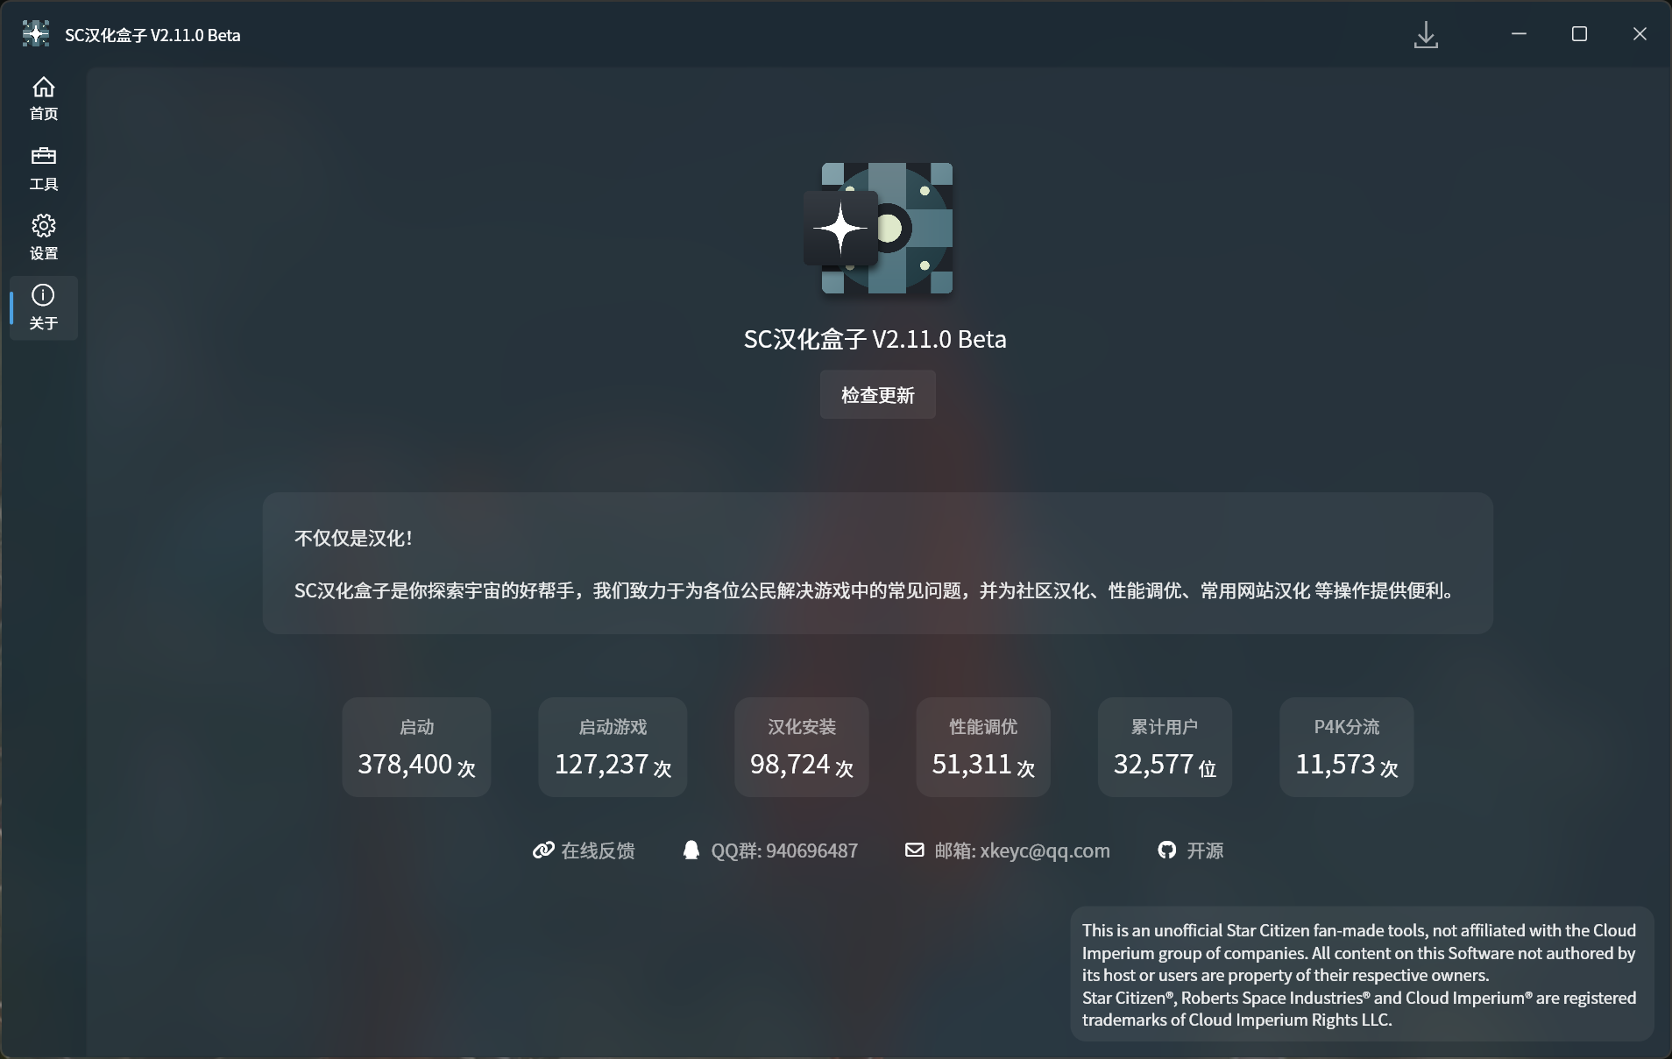Click the 启动 378,400 次 stat card
1672x1059 pixels.
click(416, 747)
